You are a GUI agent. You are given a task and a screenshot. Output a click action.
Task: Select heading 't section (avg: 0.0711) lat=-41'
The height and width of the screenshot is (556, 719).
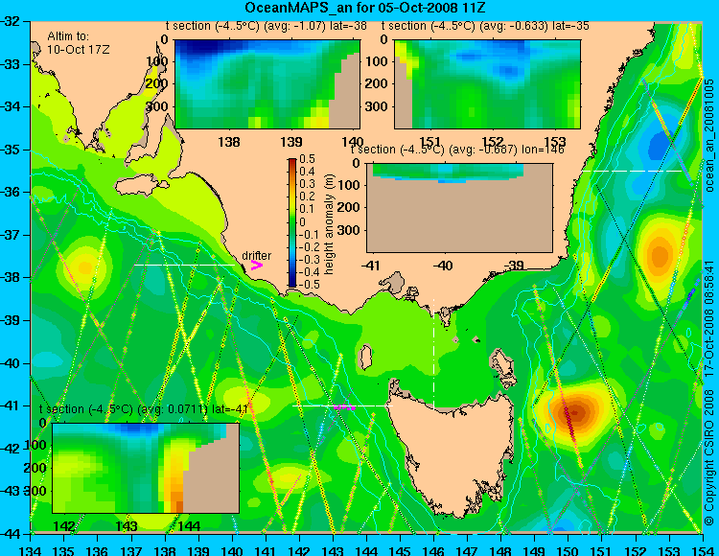[144, 409]
